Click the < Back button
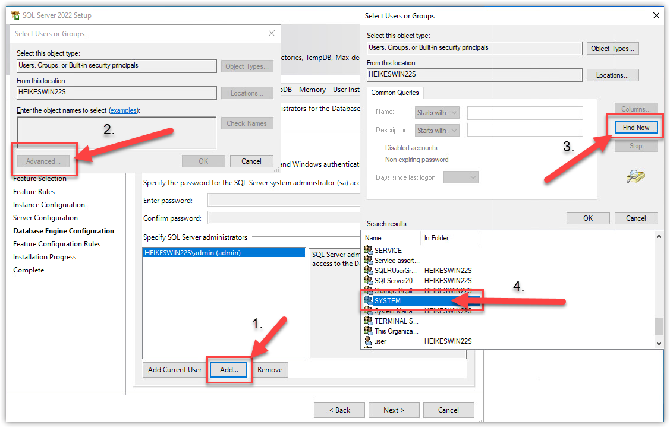The image size is (670, 428). [339, 410]
